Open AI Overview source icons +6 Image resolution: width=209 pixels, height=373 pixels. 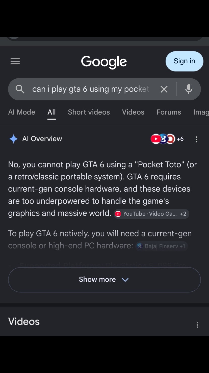(167, 139)
